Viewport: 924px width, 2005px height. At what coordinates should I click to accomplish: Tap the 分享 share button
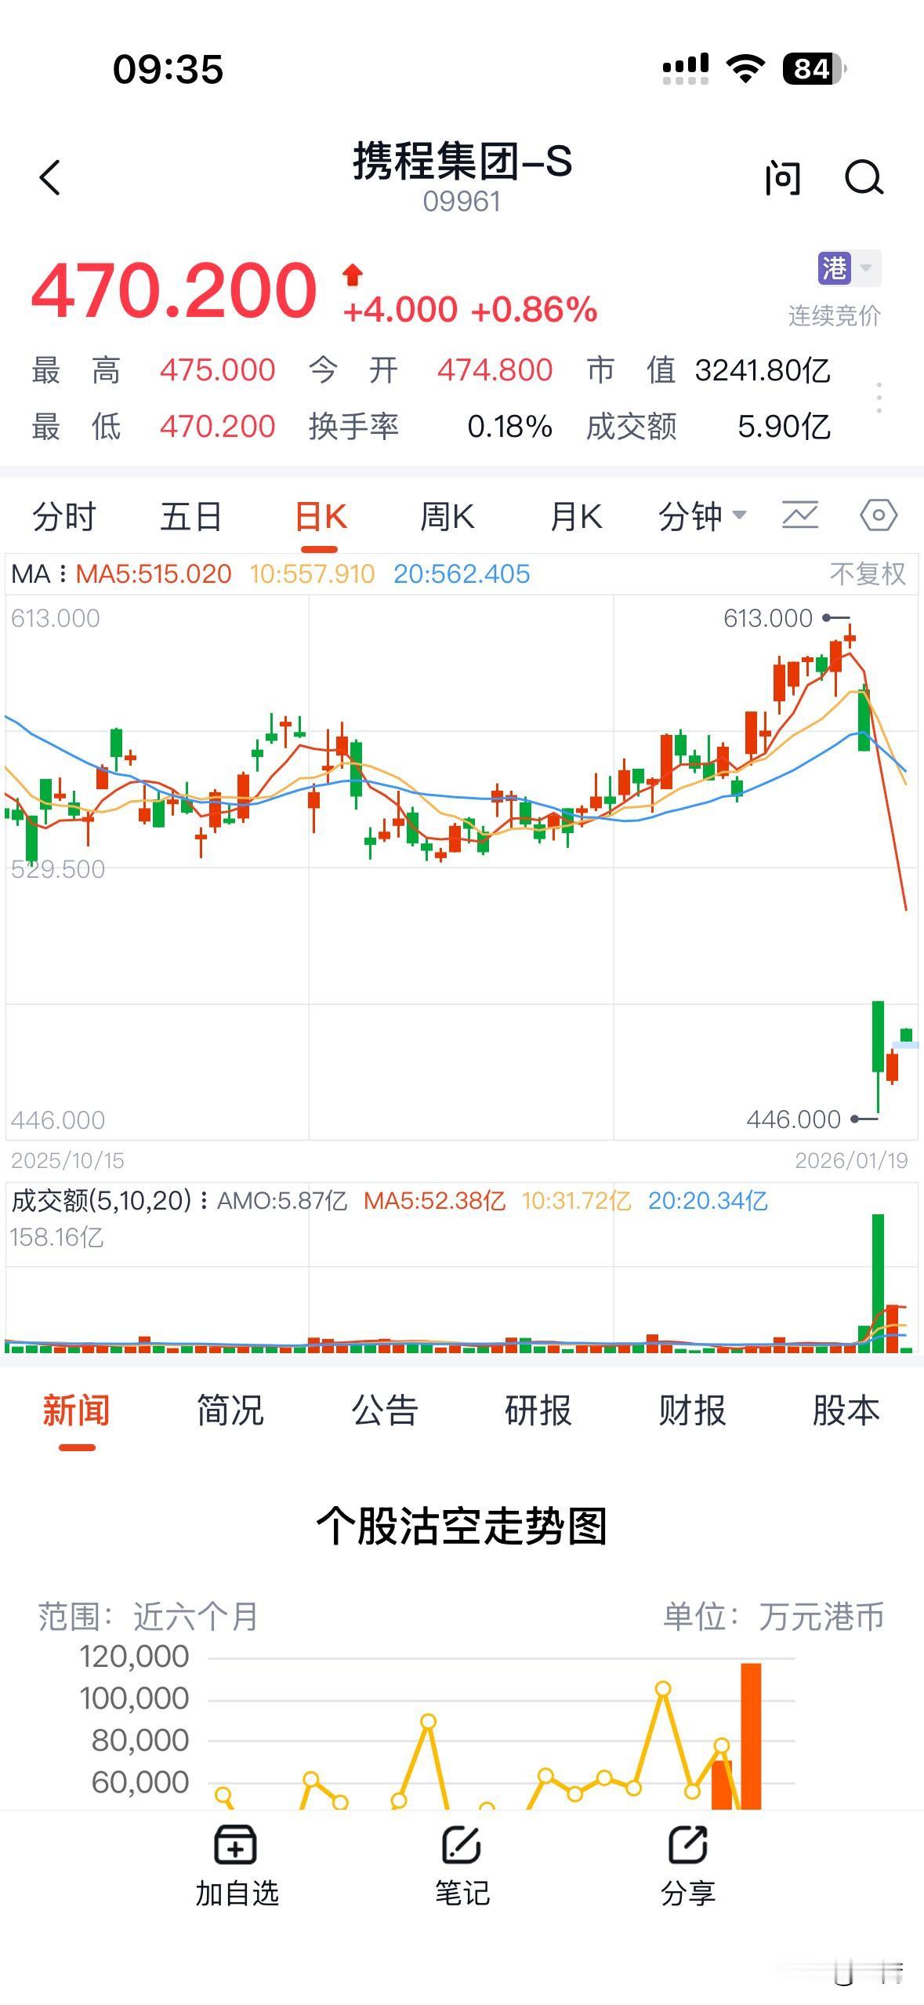pyautogui.click(x=688, y=1867)
